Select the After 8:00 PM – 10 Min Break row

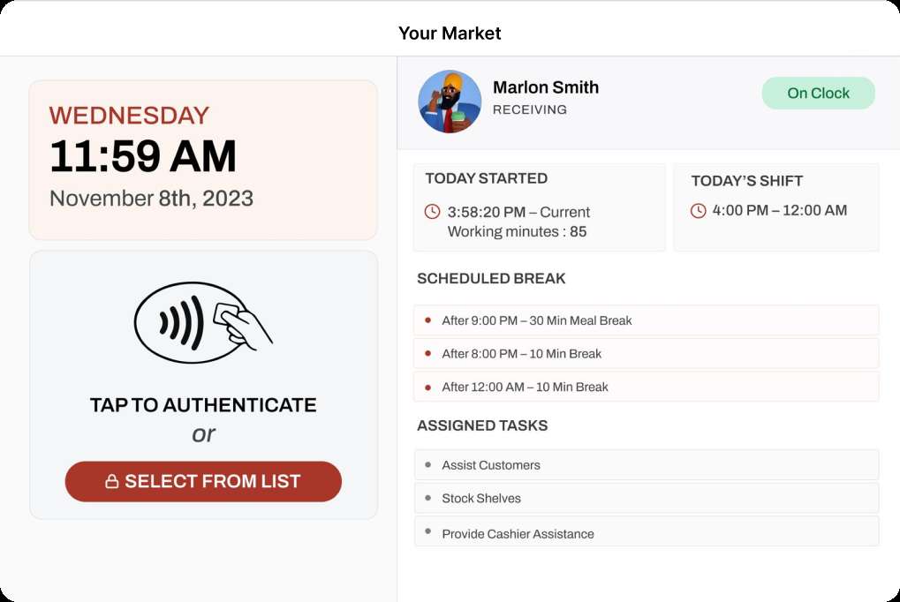point(647,353)
